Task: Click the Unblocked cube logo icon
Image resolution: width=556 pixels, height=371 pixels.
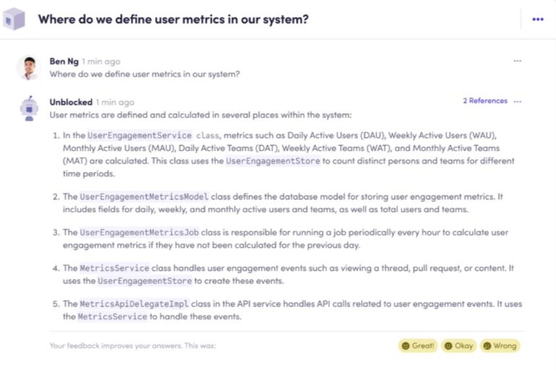Action: 15,20
